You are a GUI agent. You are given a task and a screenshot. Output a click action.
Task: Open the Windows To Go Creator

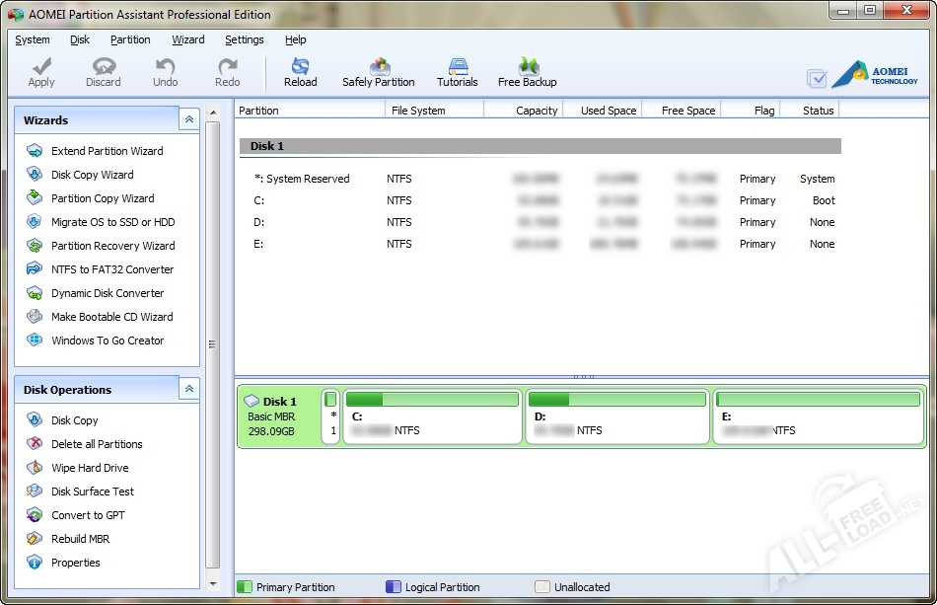pos(108,340)
